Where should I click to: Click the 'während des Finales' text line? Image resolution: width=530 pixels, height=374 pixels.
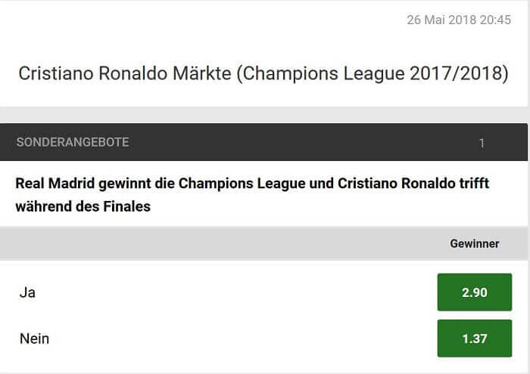tap(83, 206)
